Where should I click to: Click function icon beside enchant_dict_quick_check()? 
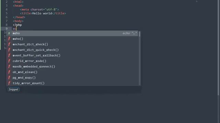9,50
